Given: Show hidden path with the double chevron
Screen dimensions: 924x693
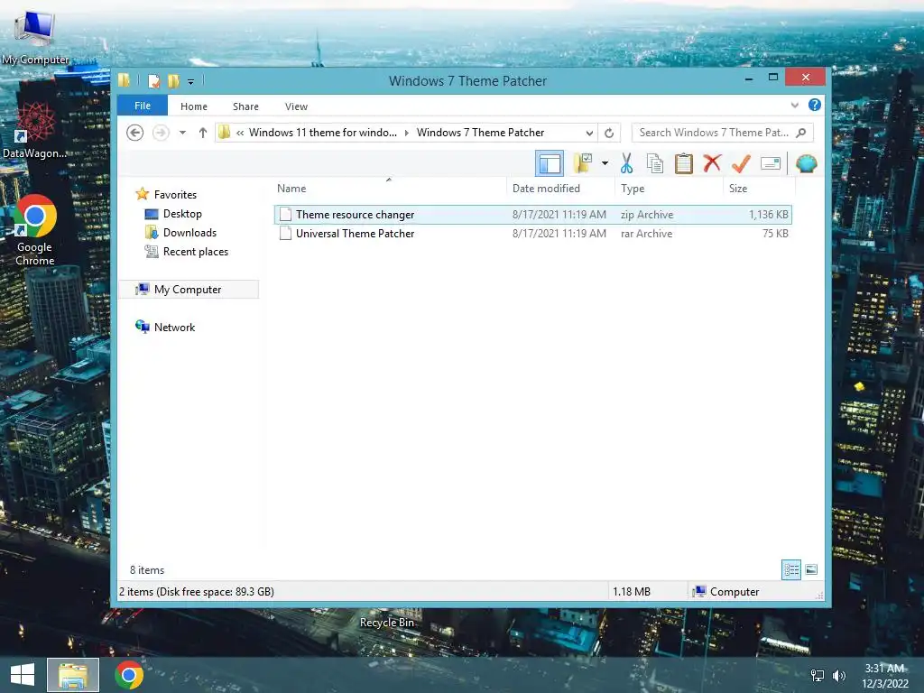Looking at the screenshot, I should pos(240,134).
